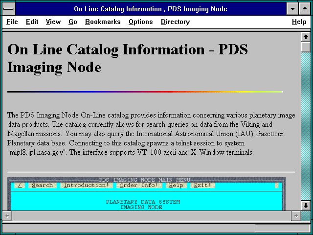Click the window title bar text

pos(151,9)
